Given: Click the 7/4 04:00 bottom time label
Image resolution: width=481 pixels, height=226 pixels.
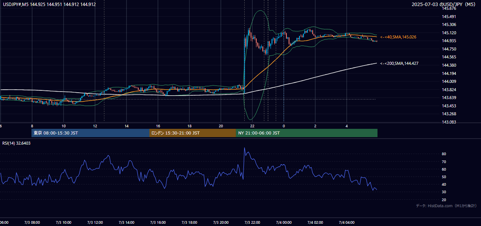Looking at the screenshot, I should [347, 223].
